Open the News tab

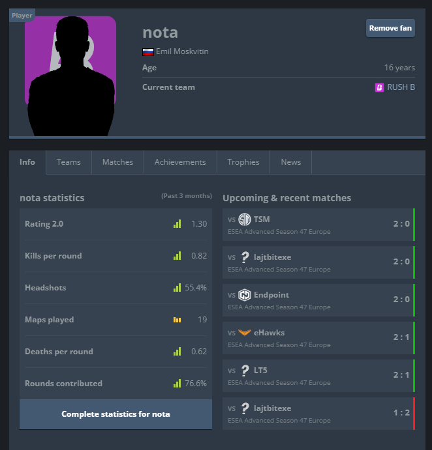pyautogui.click(x=291, y=162)
